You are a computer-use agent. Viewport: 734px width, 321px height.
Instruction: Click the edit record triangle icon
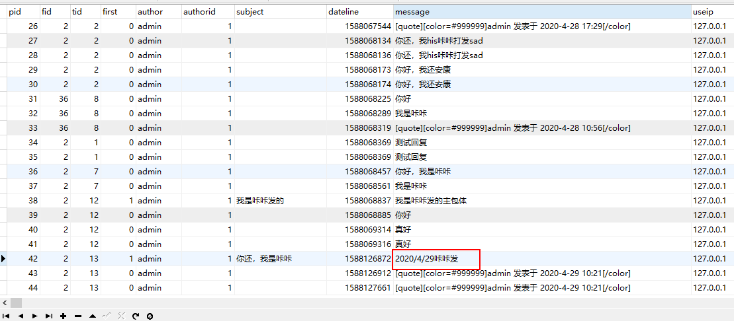click(92, 316)
